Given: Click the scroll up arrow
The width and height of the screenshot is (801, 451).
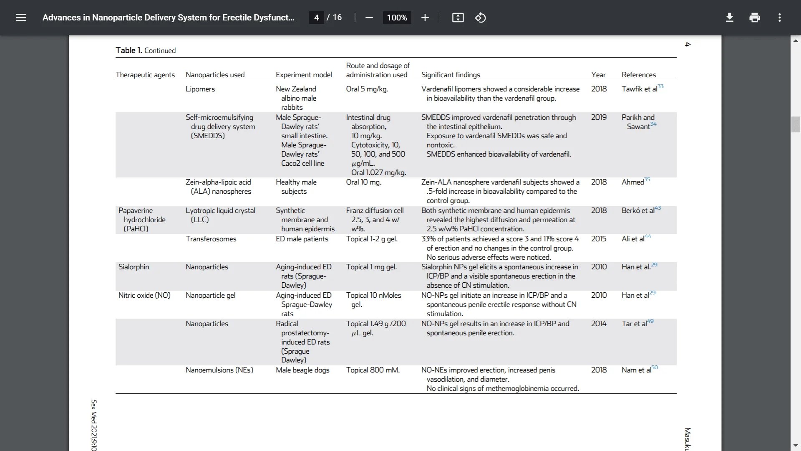Looking at the screenshot, I should [796, 41].
